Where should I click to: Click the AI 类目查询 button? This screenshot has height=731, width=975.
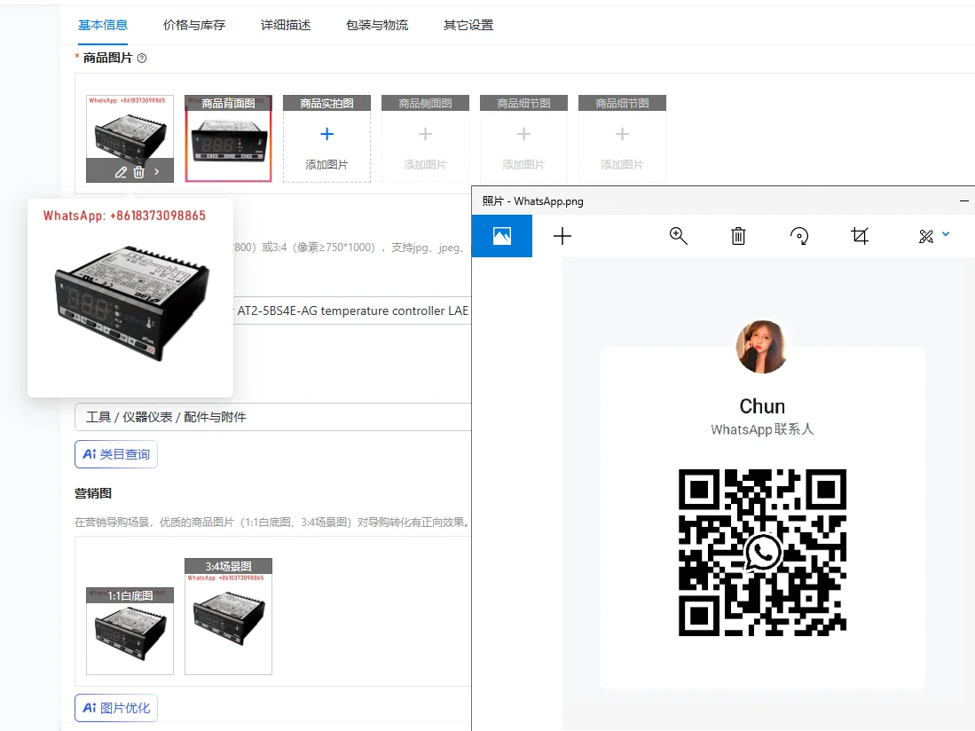pos(115,454)
